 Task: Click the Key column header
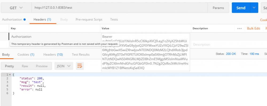tap(13, 28)
